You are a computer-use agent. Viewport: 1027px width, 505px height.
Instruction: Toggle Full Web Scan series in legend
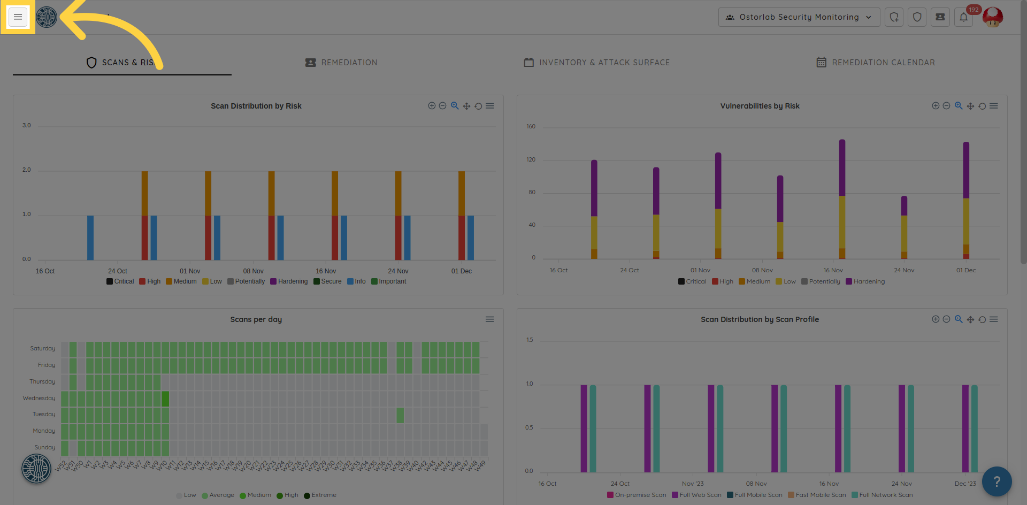pyautogui.click(x=696, y=495)
